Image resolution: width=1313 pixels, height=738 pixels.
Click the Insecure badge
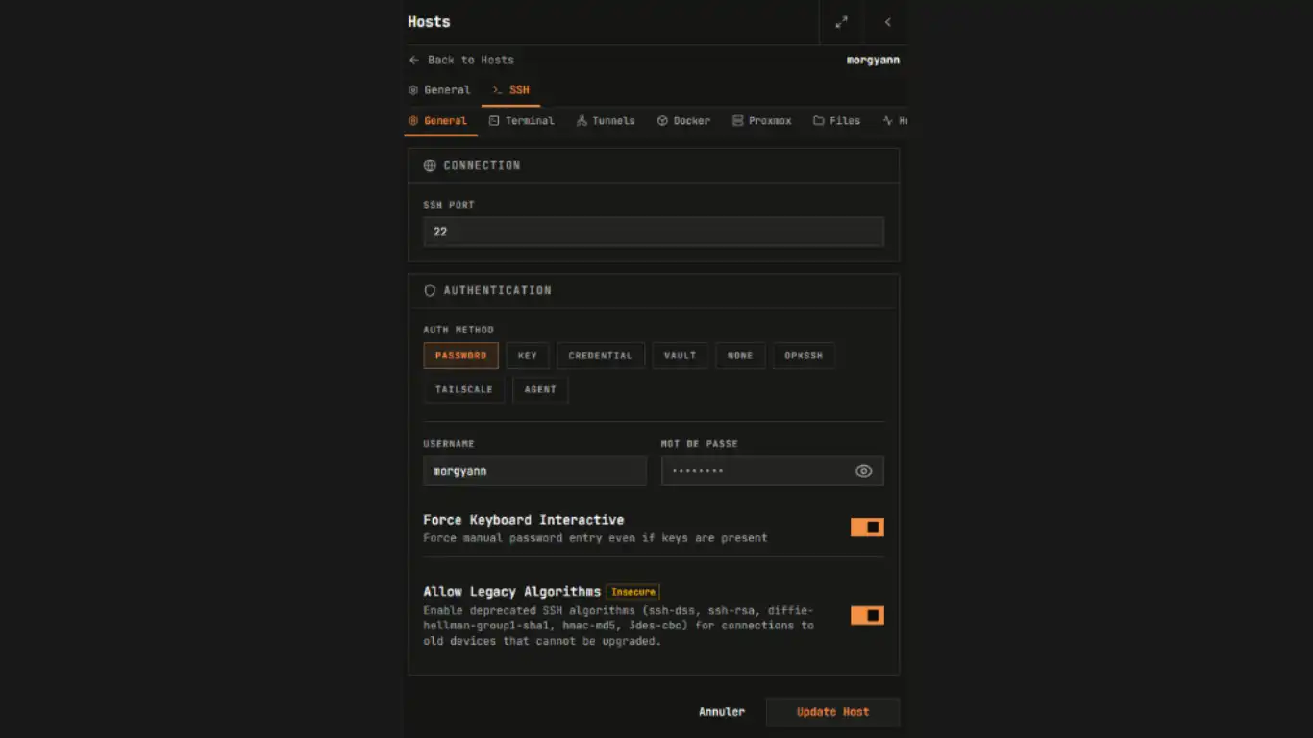633,592
